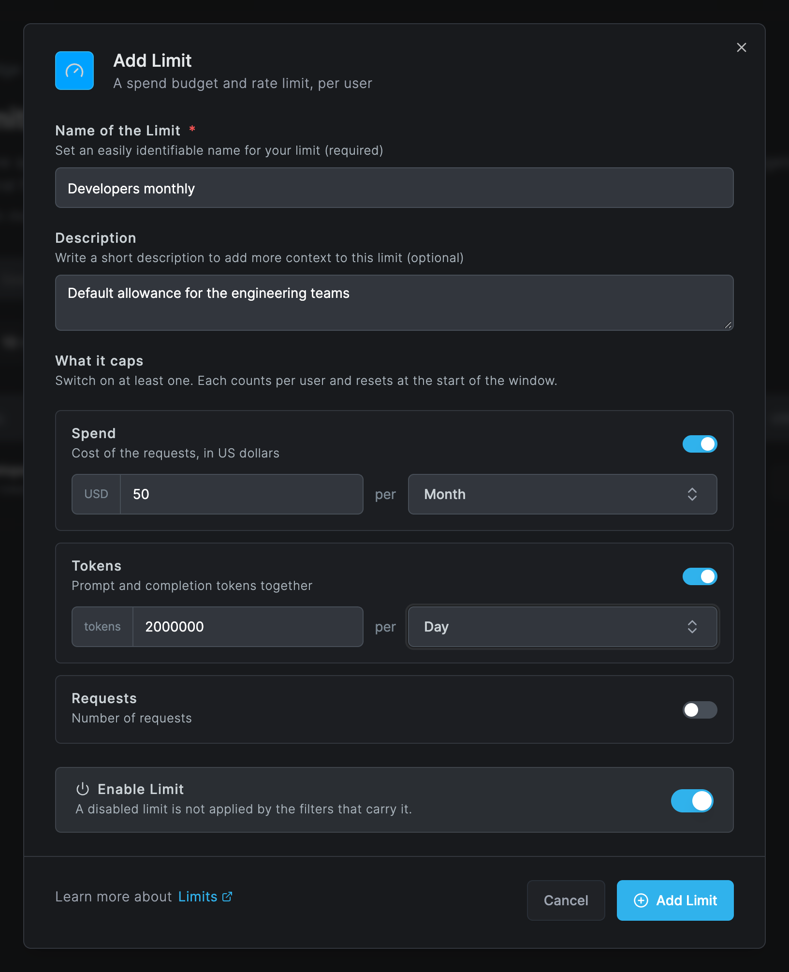Viewport: 789px width, 972px height.
Task: Open the Day period dropdown for Tokens
Action: [x=562, y=627]
